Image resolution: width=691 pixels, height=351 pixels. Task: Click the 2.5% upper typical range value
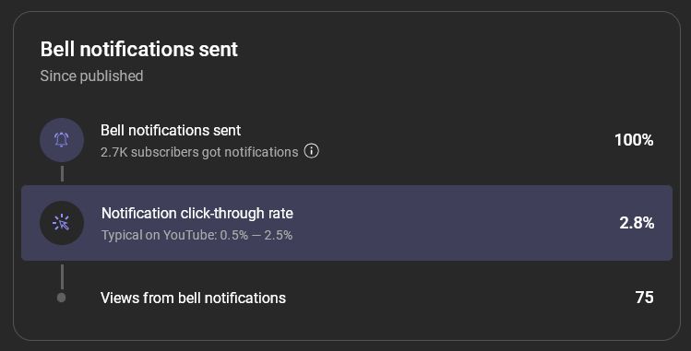click(278, 235)
